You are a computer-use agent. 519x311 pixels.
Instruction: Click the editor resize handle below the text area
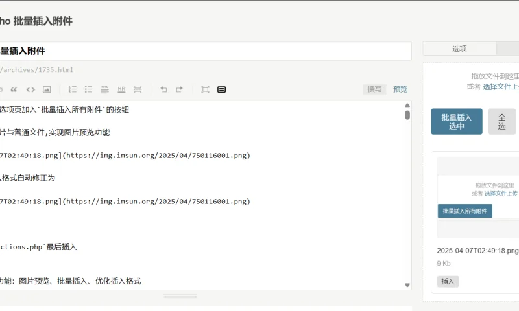pyautogui.click(x=180, y=296)
